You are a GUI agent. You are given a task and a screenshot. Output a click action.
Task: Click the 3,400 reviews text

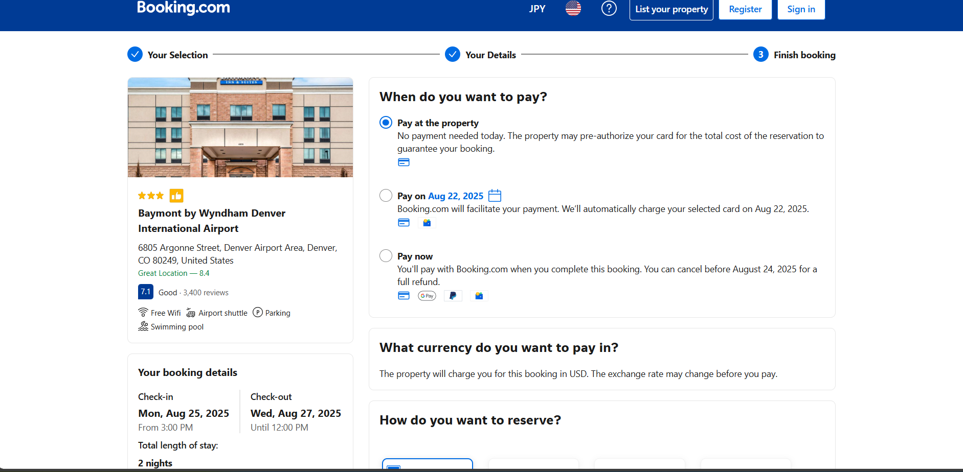coord(206,293)
